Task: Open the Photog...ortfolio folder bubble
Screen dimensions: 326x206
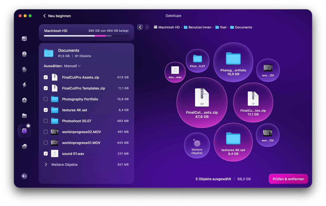Action: [x=233, y=62]
